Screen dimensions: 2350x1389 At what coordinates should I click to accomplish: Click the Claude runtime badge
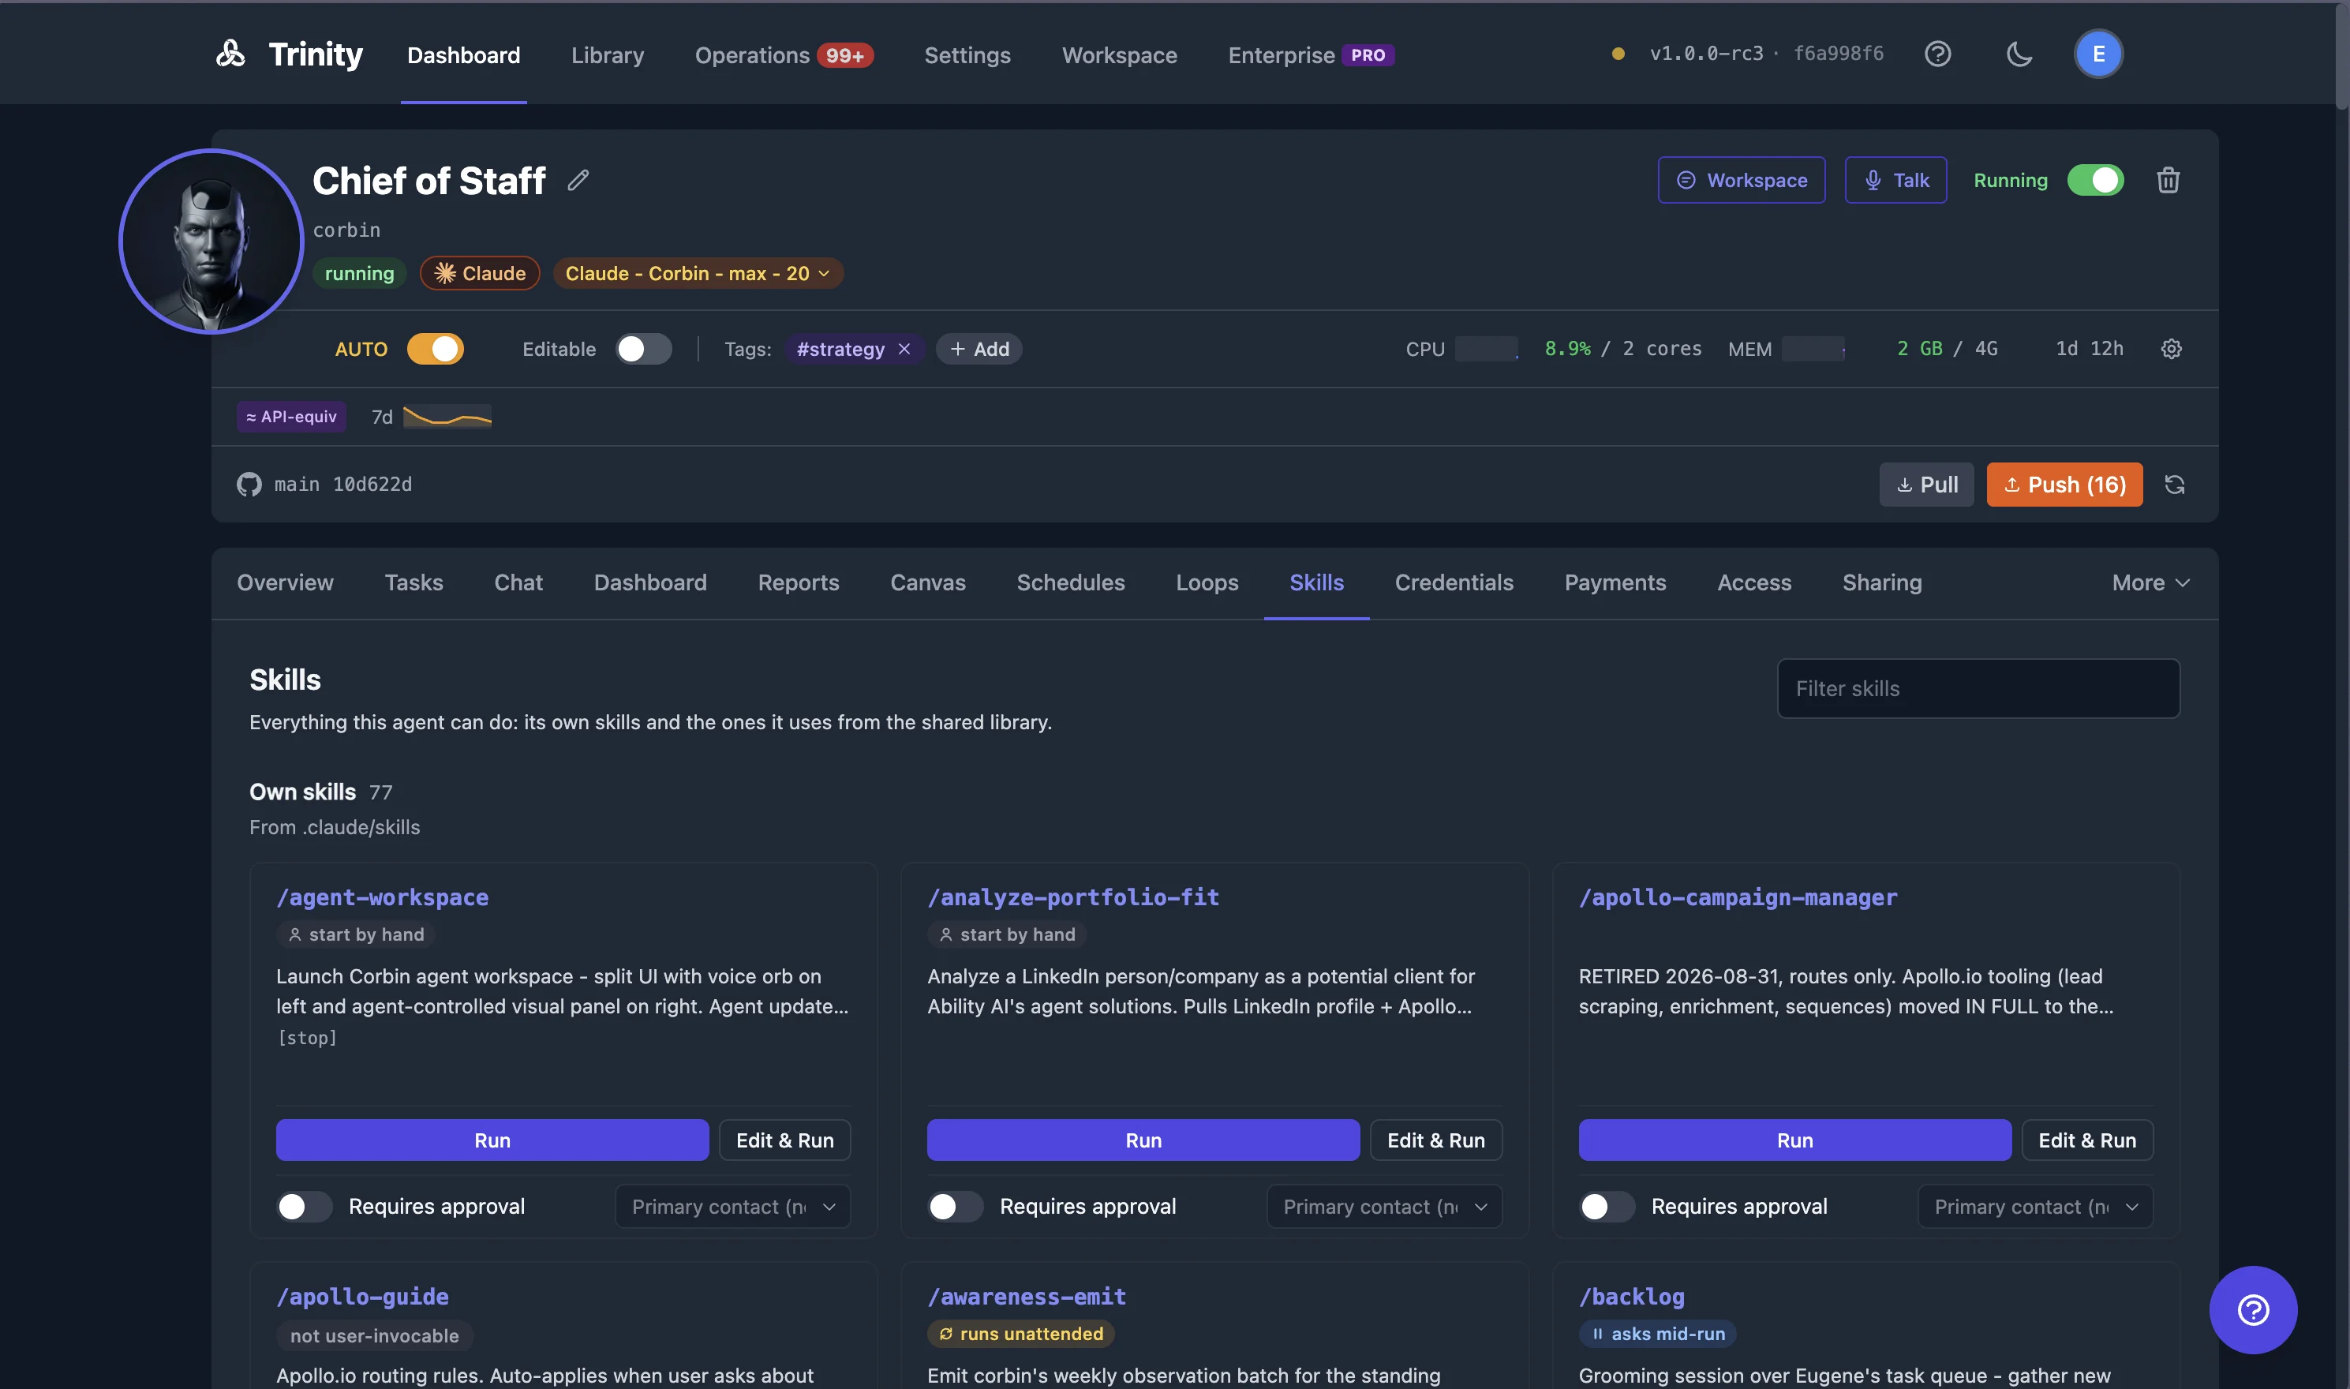tap(480, 273)
